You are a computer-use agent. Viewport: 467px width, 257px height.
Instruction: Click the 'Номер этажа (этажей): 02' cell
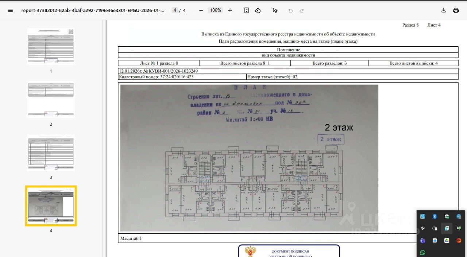[x=352, y=77]
